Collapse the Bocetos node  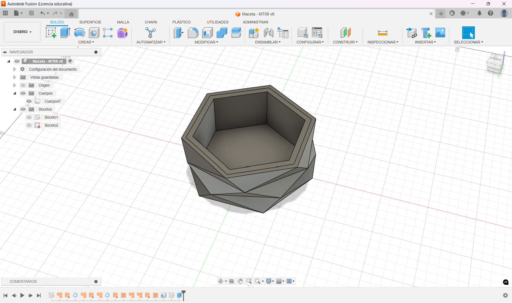pos(15,109)
